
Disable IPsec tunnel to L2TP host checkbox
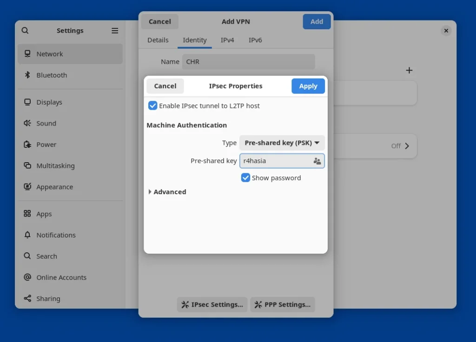point(152,106)
